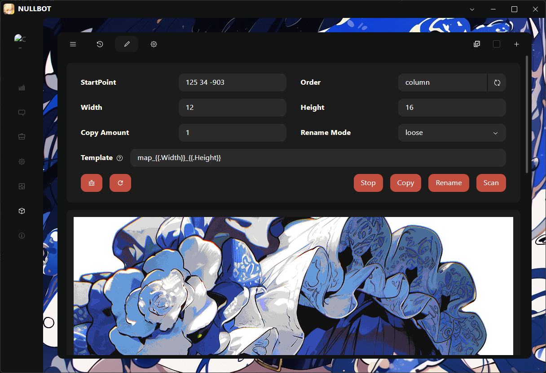The width and height of the screenshot is (546, 373).
Task: Open the sidebar gear settings icon
Action: 22,161
